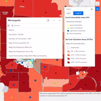The width and height of the screenshot is (101, 101).
Task: Dock the Minneapolis popup
Action: pos(48,21)
